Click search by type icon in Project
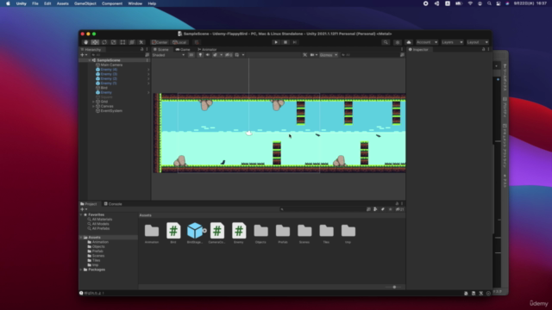 375,209
